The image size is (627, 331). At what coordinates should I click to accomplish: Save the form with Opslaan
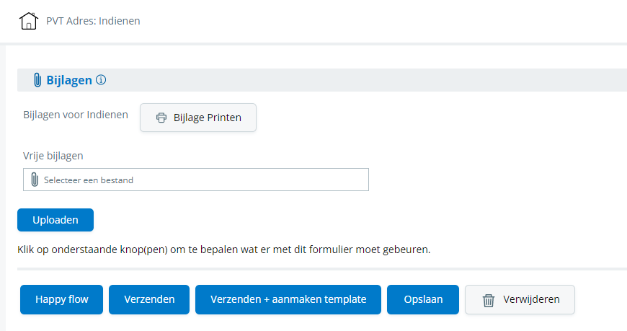[423, 299]
